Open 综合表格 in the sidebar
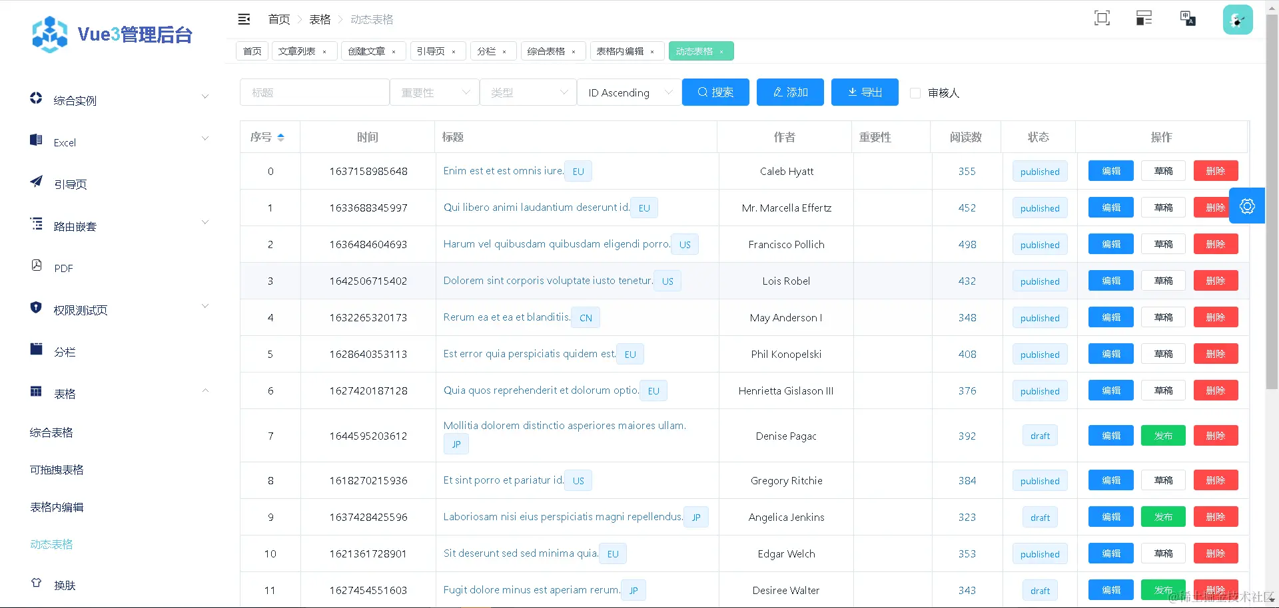 click(51, 432)
